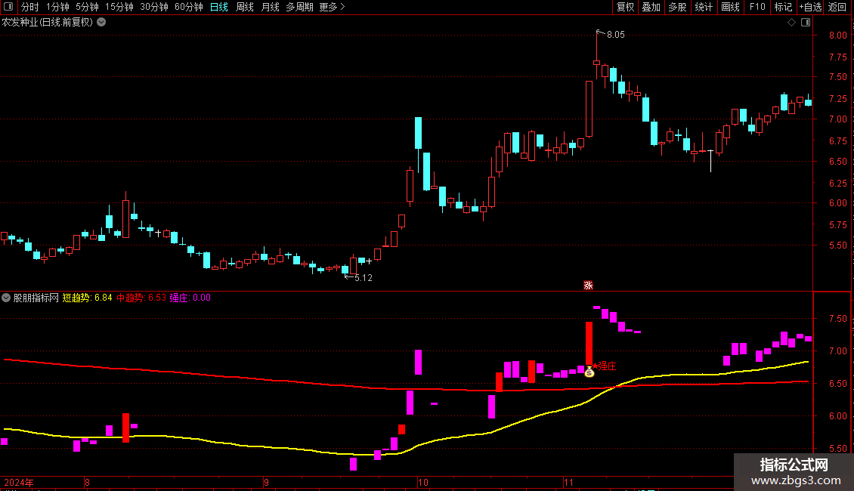
Task: Open dropdown beside 农发种业 title
Action: pyautogui.click(x=101, y=23)
